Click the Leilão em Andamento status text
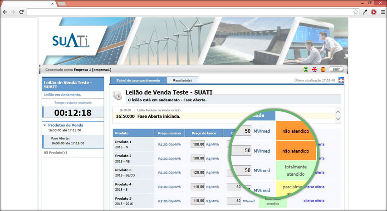Viewport: 387px width, 211px height. pyautogui.click(x=63, y=95)
